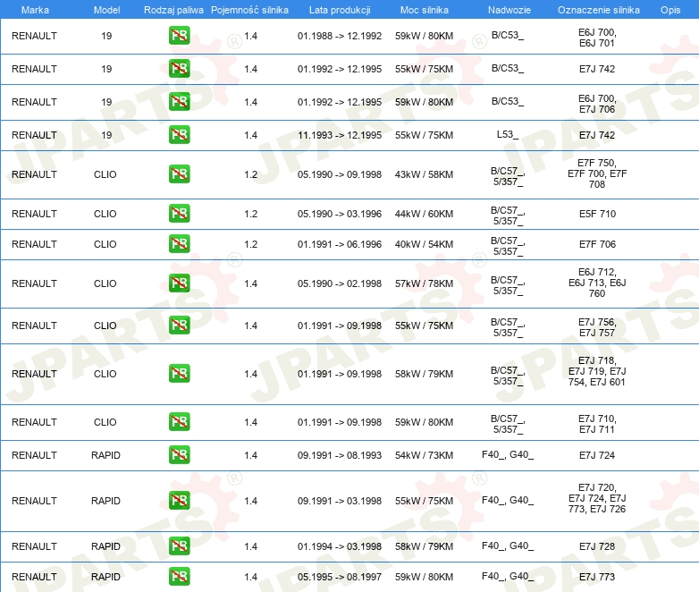Click the CLIO model cell in E5F 710 row
This screenshot has height=592, width=699.
(105, 214)
